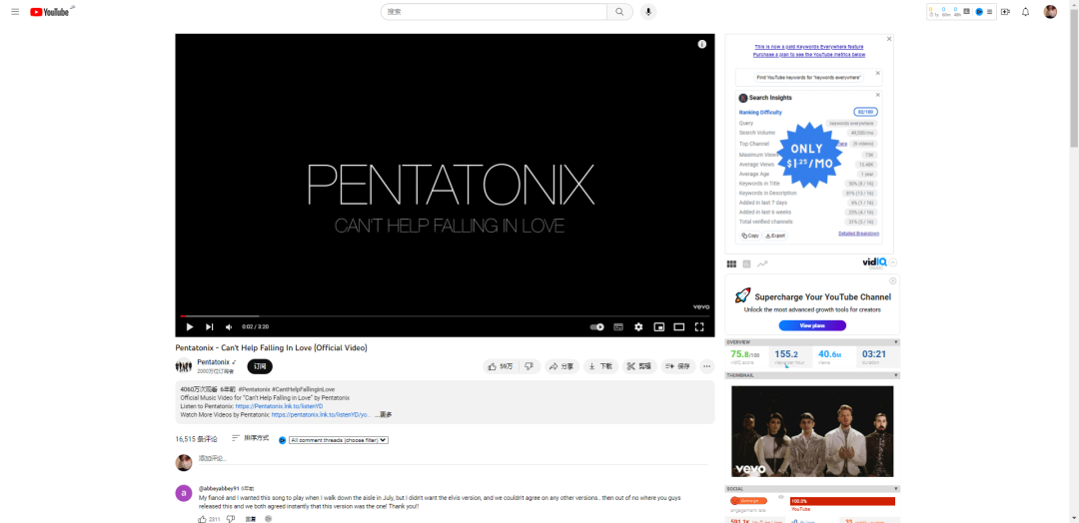
Task: Copy the Search Insights data
Action: pos(750,236)
